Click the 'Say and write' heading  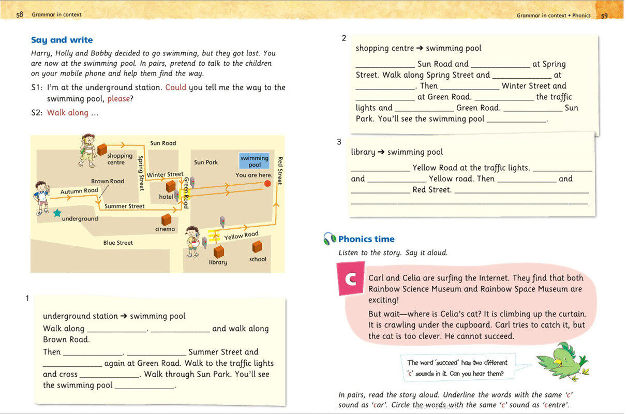(x=62, y=40)
